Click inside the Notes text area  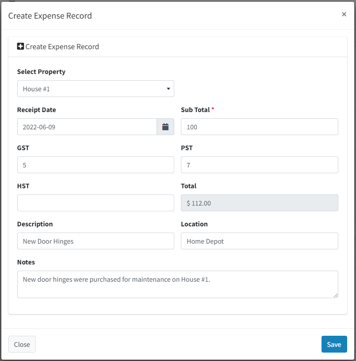click(178, 284)
